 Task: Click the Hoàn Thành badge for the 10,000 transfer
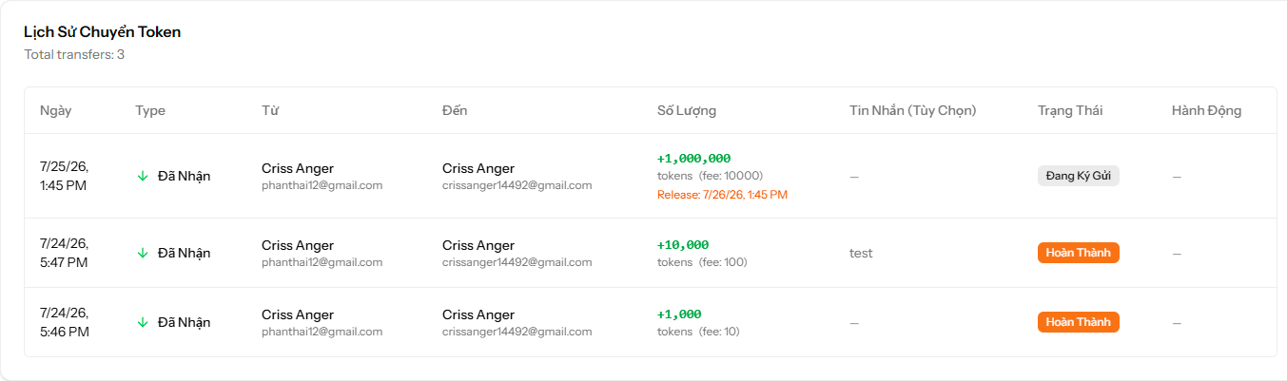pos(1079,253)
